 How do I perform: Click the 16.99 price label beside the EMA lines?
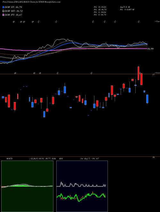click(150, 49)
